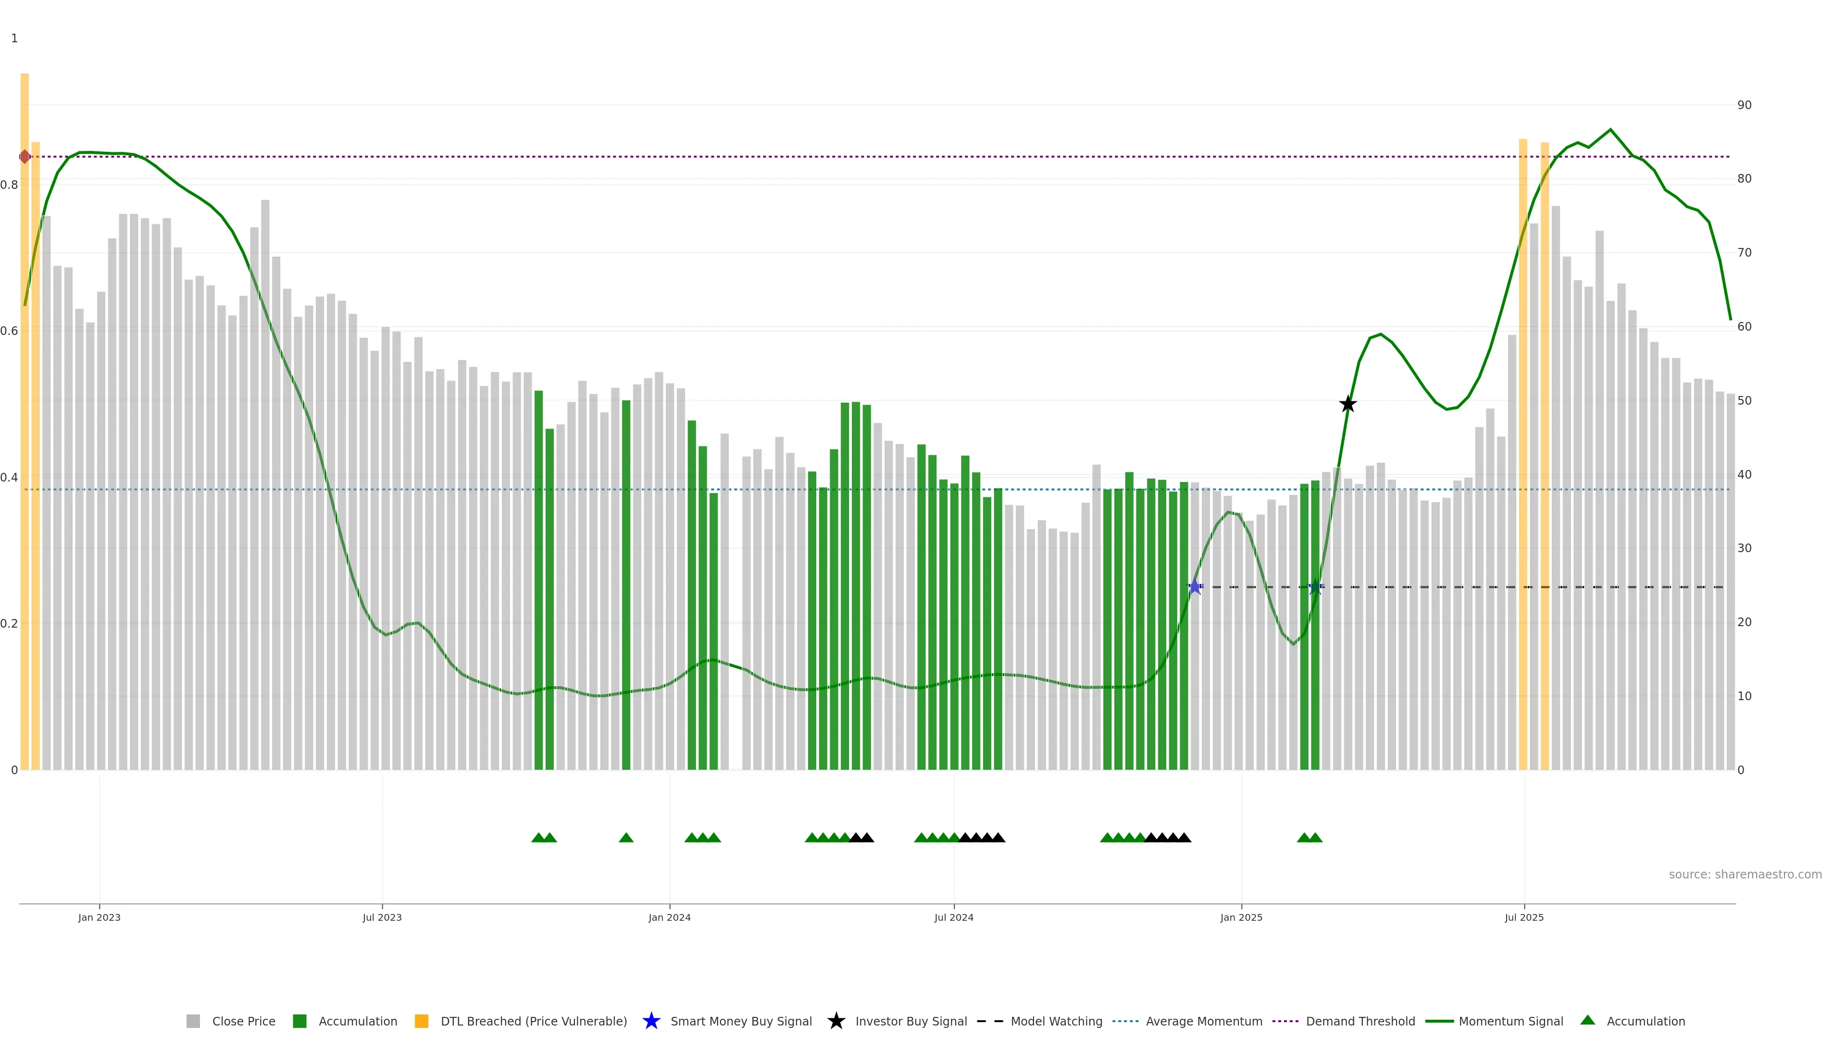Click the Jul 2024 axis label

[954, 918]
